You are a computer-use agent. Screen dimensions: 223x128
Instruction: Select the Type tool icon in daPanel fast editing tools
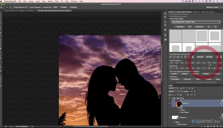[x=185, y=57]
